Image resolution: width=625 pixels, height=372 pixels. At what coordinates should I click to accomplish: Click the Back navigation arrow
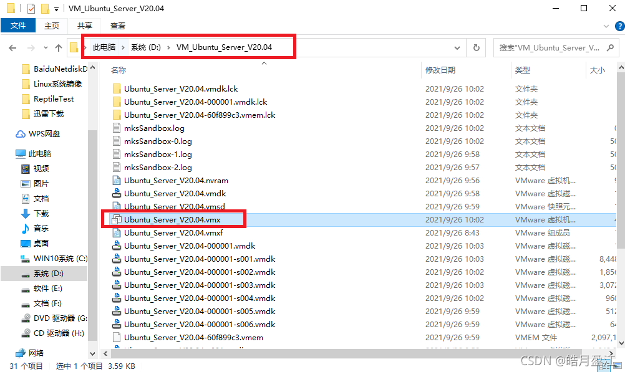click(x=12, y=48)
